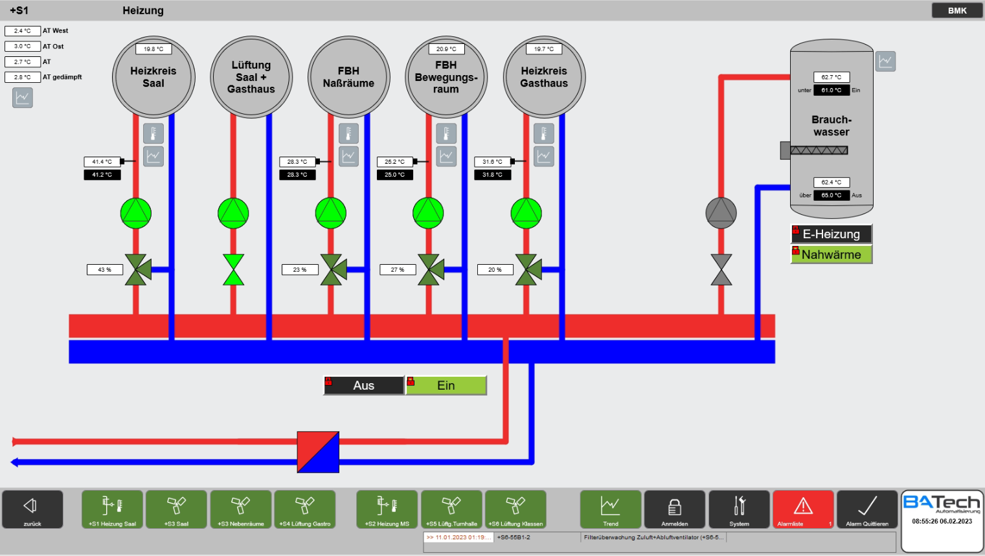Open thermometer settings for Heizkreis Saal
The image size is (985, 556).
pyautogui.click(x=153, y=133)
